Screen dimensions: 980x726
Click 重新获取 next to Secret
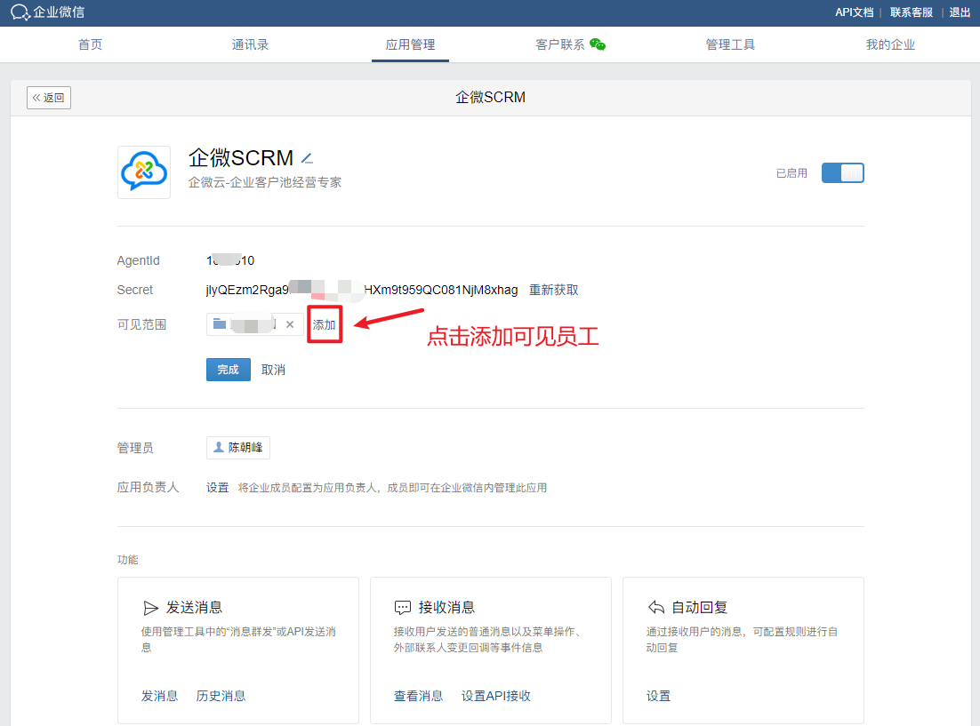click(x=554, y=290)
